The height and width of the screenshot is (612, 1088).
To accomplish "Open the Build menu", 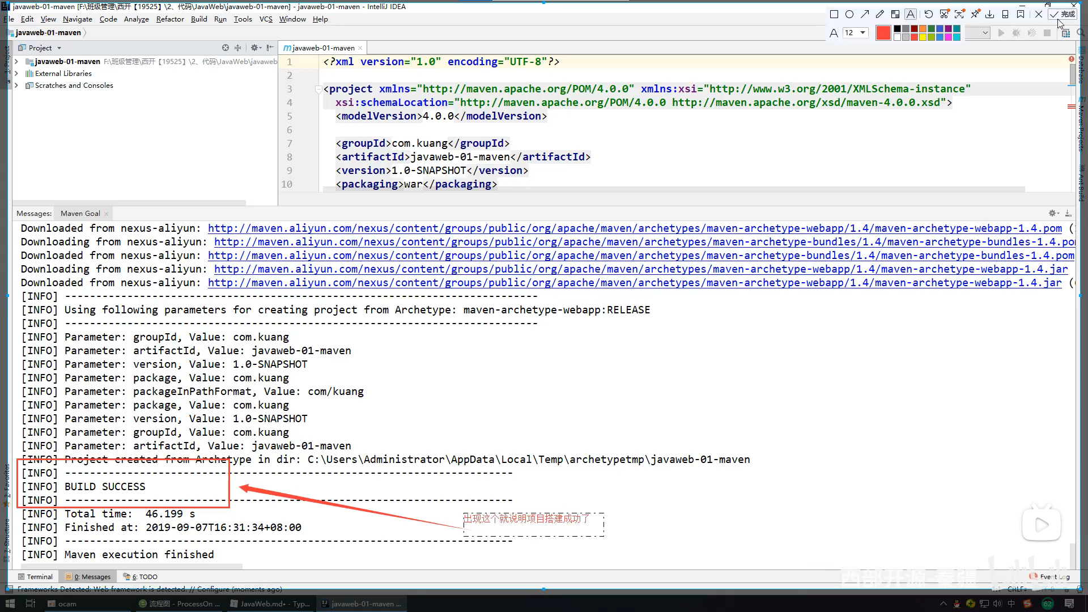I will pyautogui.click(x=199, y=19).
